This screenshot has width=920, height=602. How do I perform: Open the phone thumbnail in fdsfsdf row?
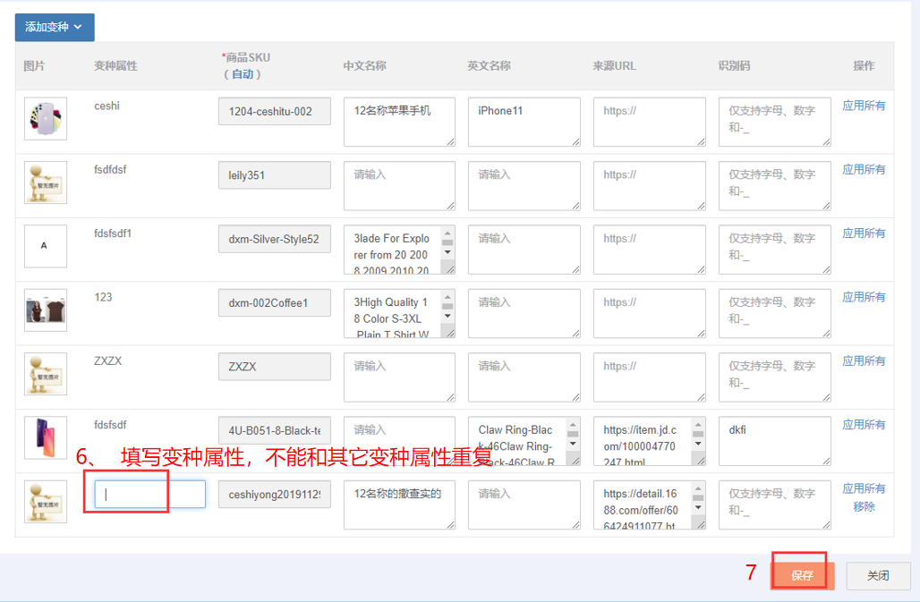tap(45, 438)
